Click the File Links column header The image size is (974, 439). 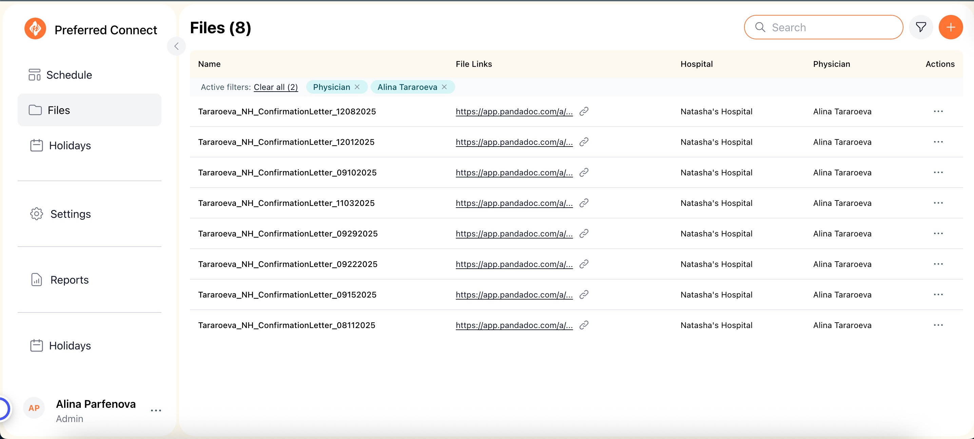pos(474,64)
